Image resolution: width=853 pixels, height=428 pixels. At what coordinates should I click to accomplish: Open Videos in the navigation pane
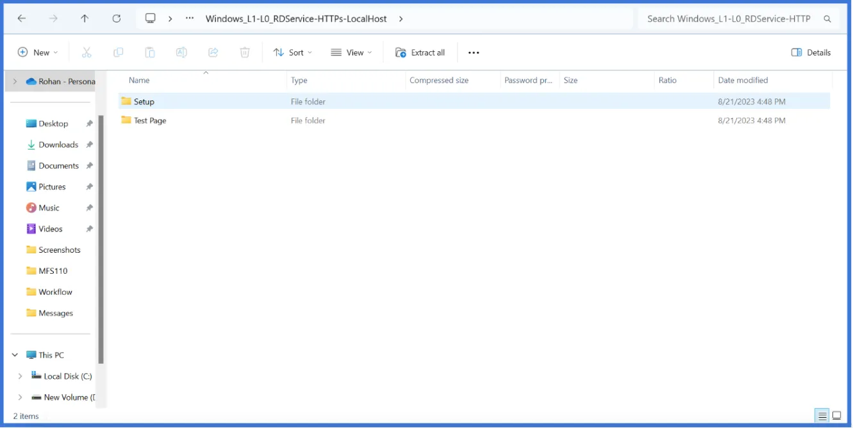(x=50, y=229)
